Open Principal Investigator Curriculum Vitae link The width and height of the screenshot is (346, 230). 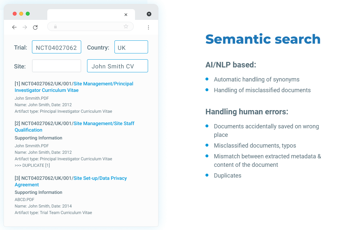tap(74, 87)
